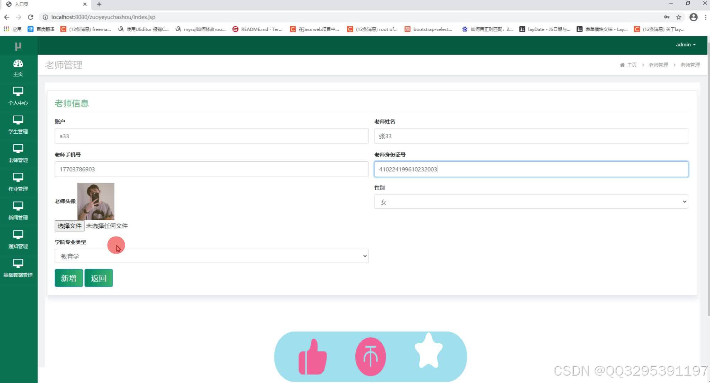This screenshot has height=383, width=710.
Task: Go back using browser back arrow
Action: coord(7,17)
